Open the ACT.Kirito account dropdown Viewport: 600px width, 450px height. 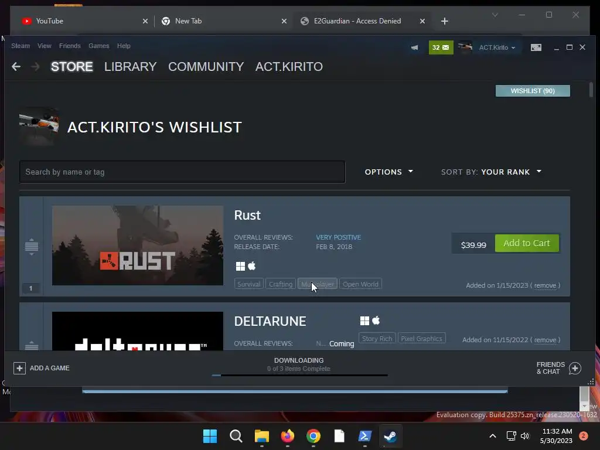coord(497,47)
